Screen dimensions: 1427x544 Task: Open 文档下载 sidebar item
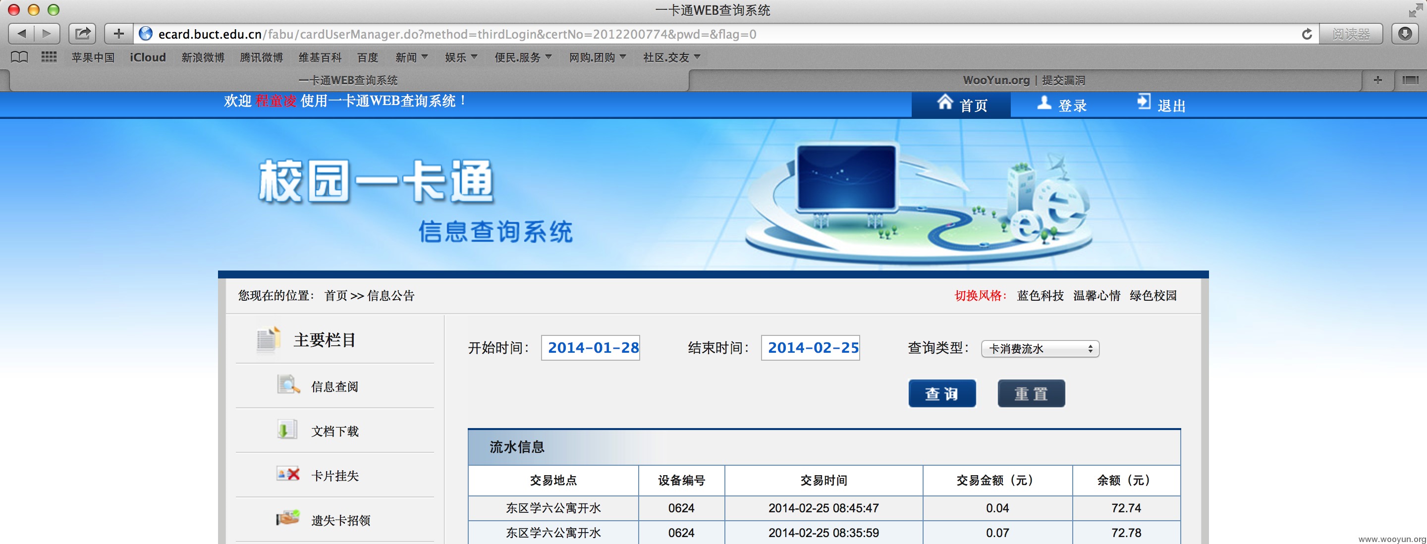tap(334, 431)
